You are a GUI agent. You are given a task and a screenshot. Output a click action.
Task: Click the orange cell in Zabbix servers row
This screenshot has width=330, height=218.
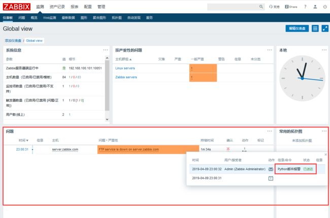203,78
